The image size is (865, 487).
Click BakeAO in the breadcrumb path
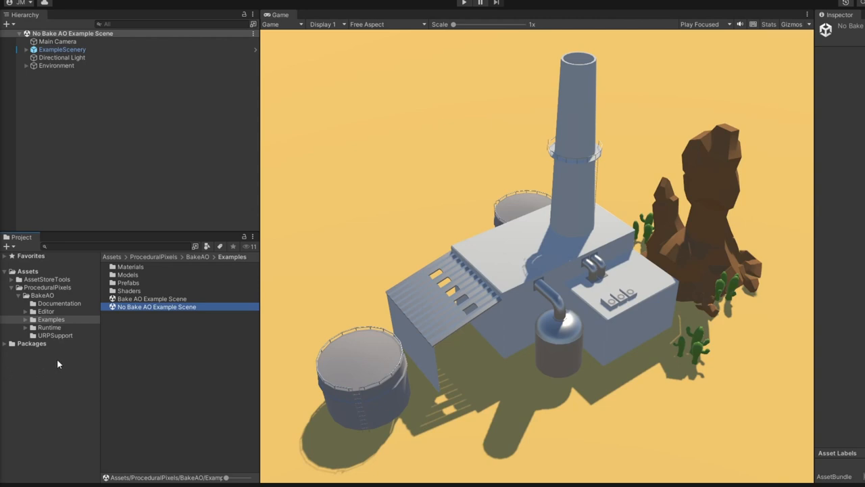[x=197, y=257]
